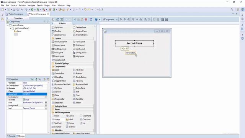This screenshot has width=245, height=138.
Task: Choose GridBagLayout in Layouts palette
Action: coord(59,49)
